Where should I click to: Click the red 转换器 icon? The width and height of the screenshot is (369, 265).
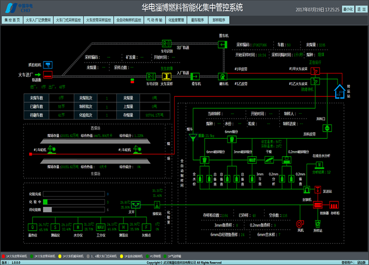point(317,206)
